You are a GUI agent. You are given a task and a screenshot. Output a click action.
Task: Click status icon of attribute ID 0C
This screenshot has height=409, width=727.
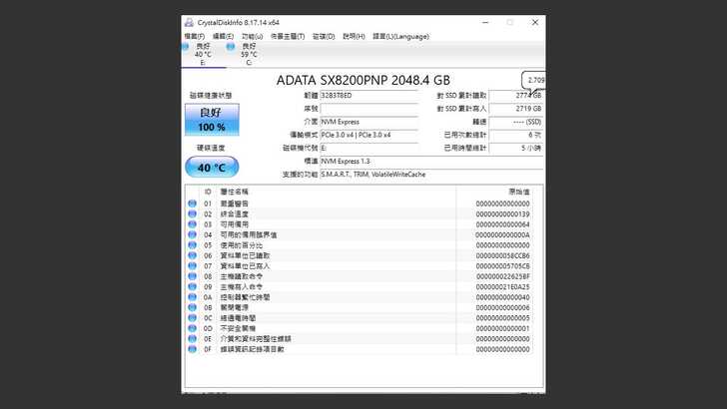[x=193, y=318]
